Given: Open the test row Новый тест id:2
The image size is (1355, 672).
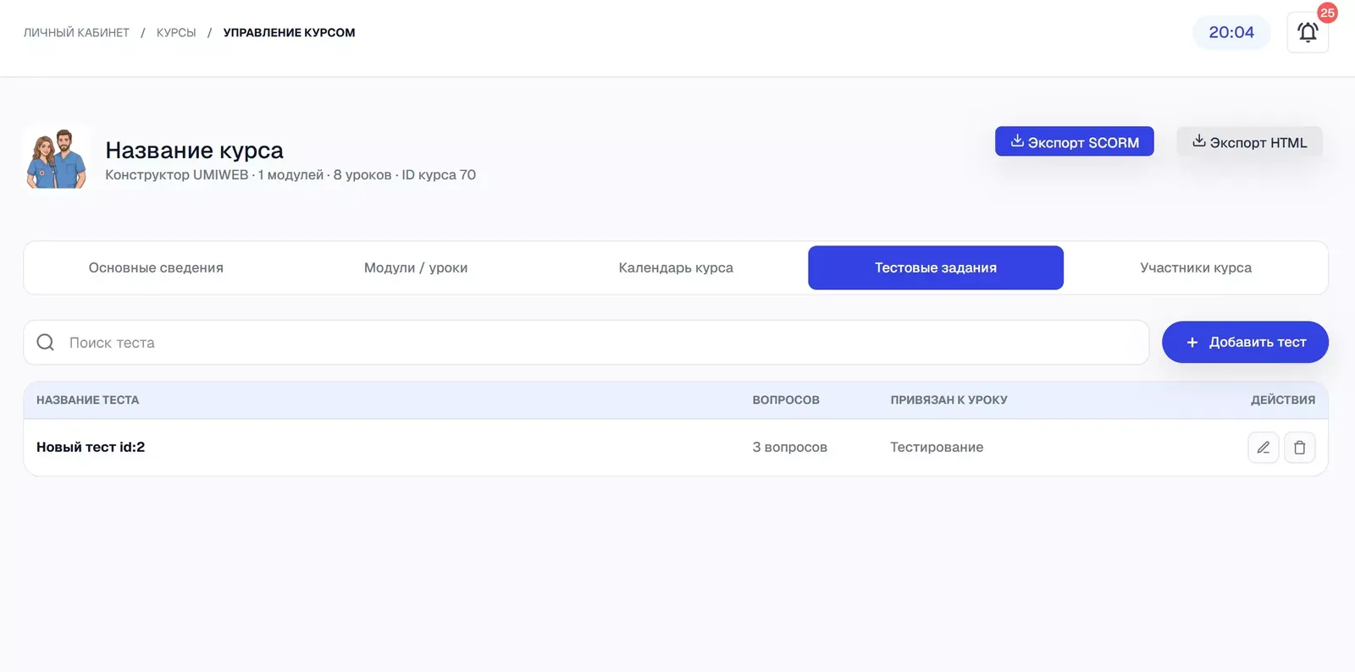Looking at the screenshot, I should (x=676, y=447).
